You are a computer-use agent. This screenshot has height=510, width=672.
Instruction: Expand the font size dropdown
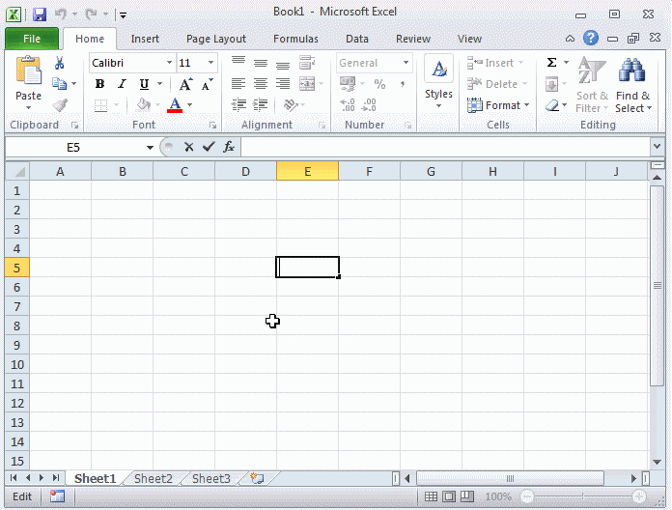click(x=211, y=63)
